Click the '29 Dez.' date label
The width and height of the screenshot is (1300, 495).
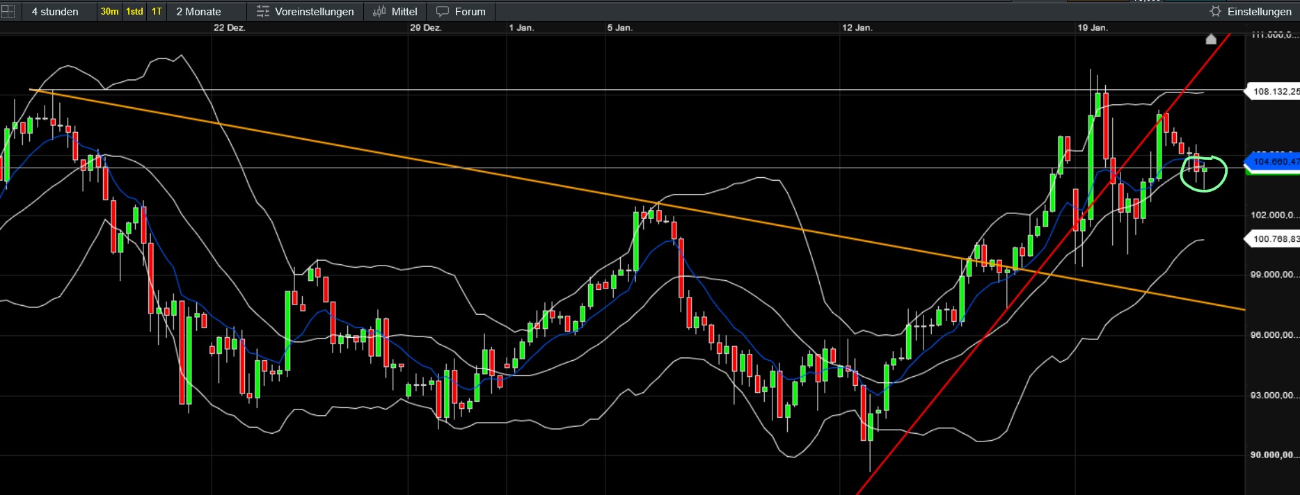(425, 28)
